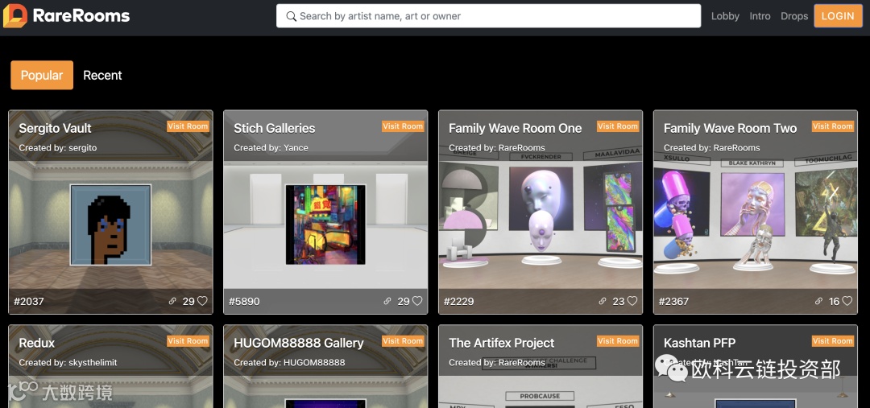This screenshot has height=408, width=870.
Task: Copy link icon for Stich Galleries
Action: point(387,302)
